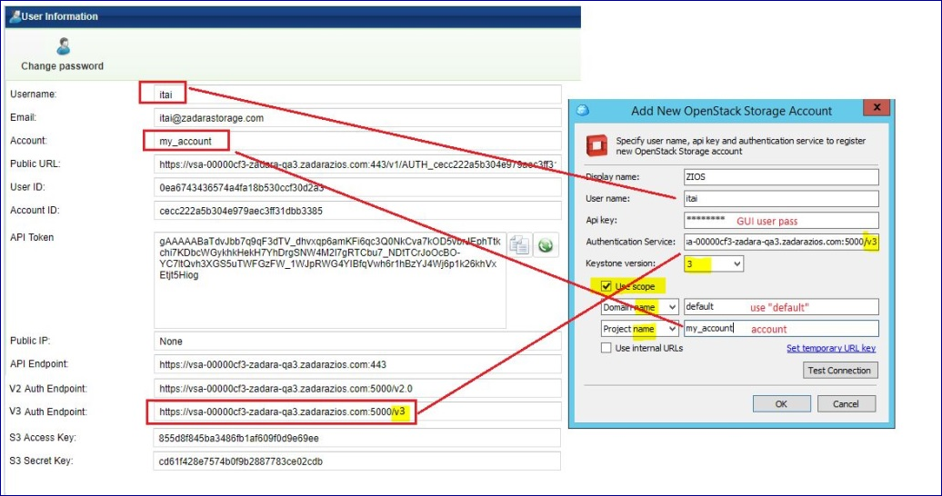Click the Keystone version label
This screenshot has height=496, width=942.
[621, 263]
